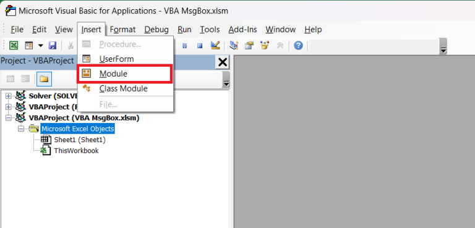Toggle Folders view in Project pane
This screenshot has width=475, height=228.
click(x=45, y=79)
